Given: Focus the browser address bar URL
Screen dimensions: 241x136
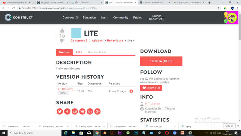Looking at the screenshot, I should 67,8.
